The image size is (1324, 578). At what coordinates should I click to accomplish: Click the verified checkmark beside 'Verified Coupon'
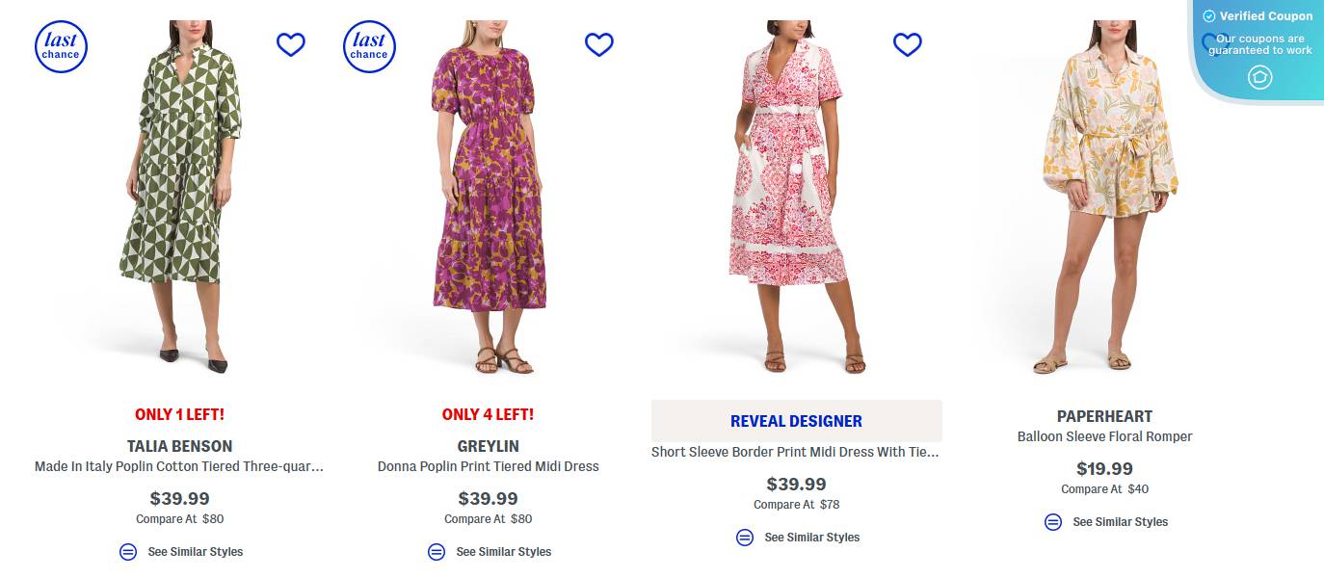1207,15
